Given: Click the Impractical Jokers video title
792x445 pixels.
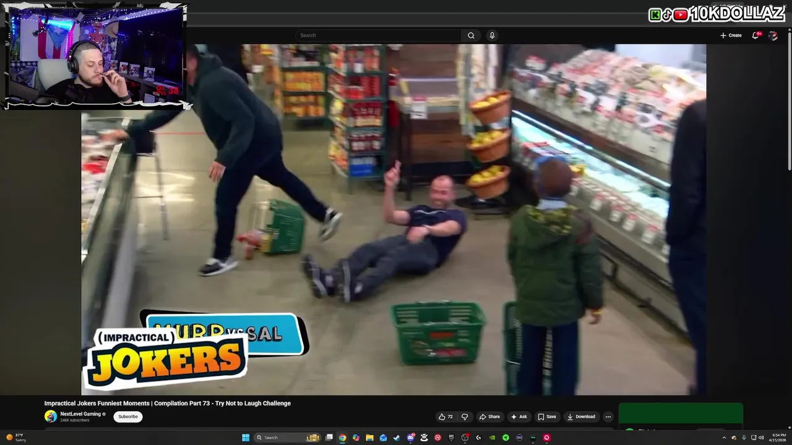Looking at the screenshot, I should click(167, 404).
